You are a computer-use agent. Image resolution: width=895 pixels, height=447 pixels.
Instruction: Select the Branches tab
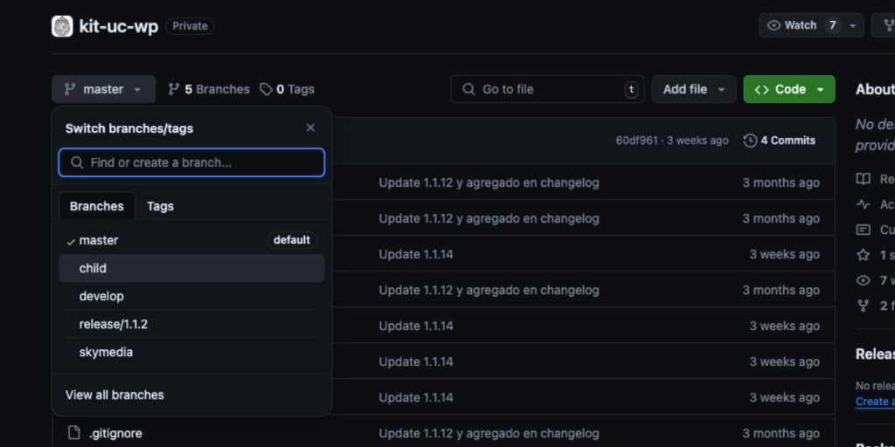click(97, 206)
